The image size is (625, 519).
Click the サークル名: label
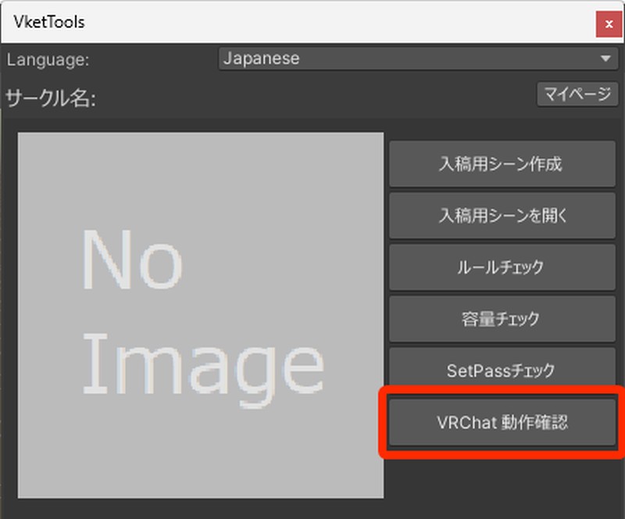click(50, 99)
